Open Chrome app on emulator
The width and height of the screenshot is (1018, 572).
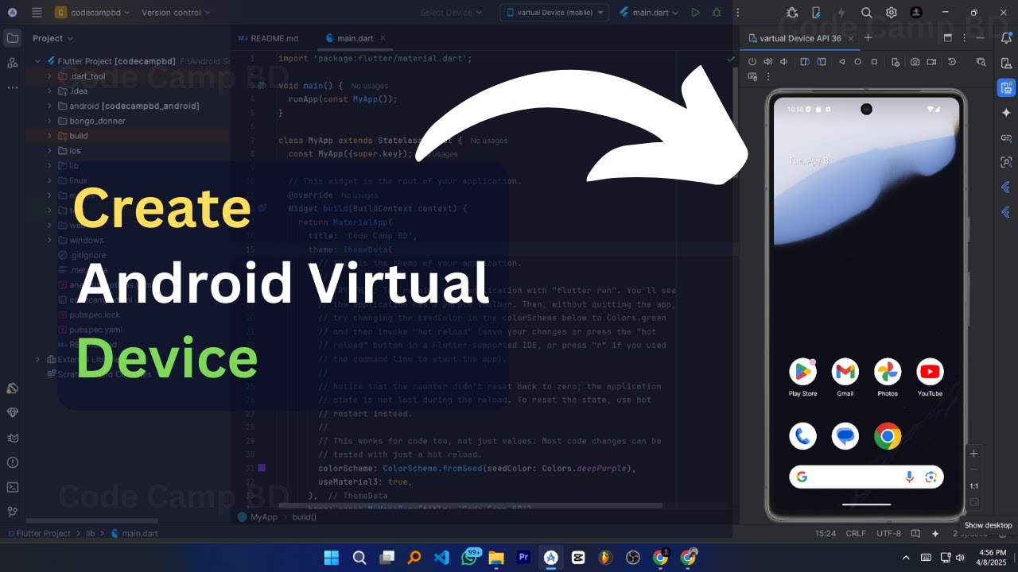888,436
